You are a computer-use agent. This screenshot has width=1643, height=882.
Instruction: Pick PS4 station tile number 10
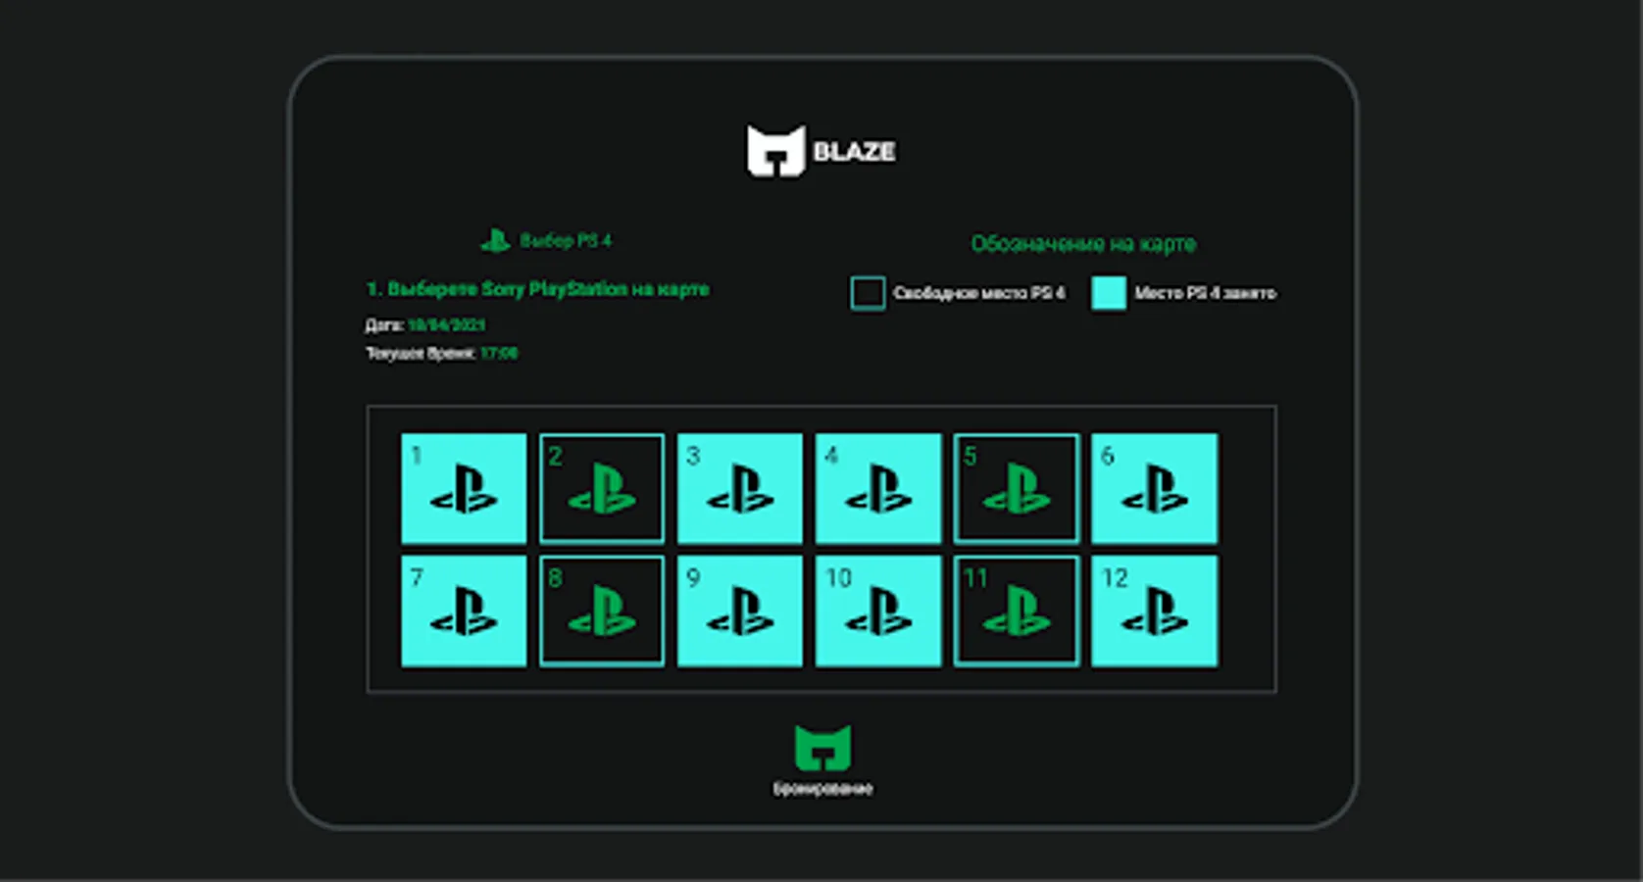(878, 612)
